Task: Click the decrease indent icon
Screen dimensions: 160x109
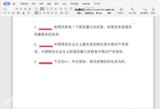Action: (47, 9)
